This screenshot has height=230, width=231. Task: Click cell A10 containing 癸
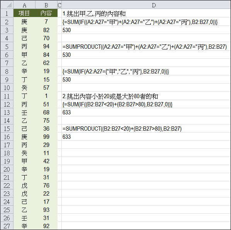[24, 88]
